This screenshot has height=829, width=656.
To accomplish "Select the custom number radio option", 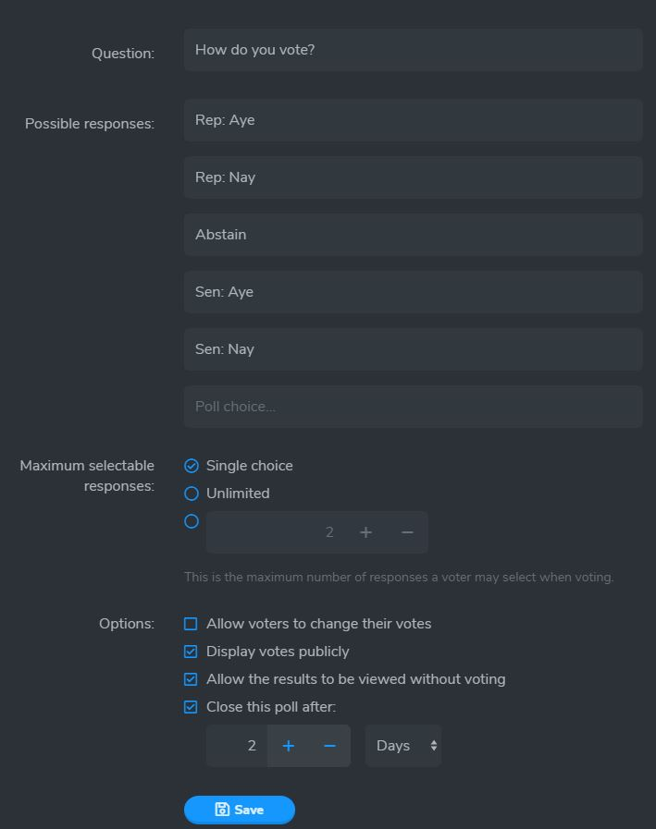I will [x=192, y=521].
